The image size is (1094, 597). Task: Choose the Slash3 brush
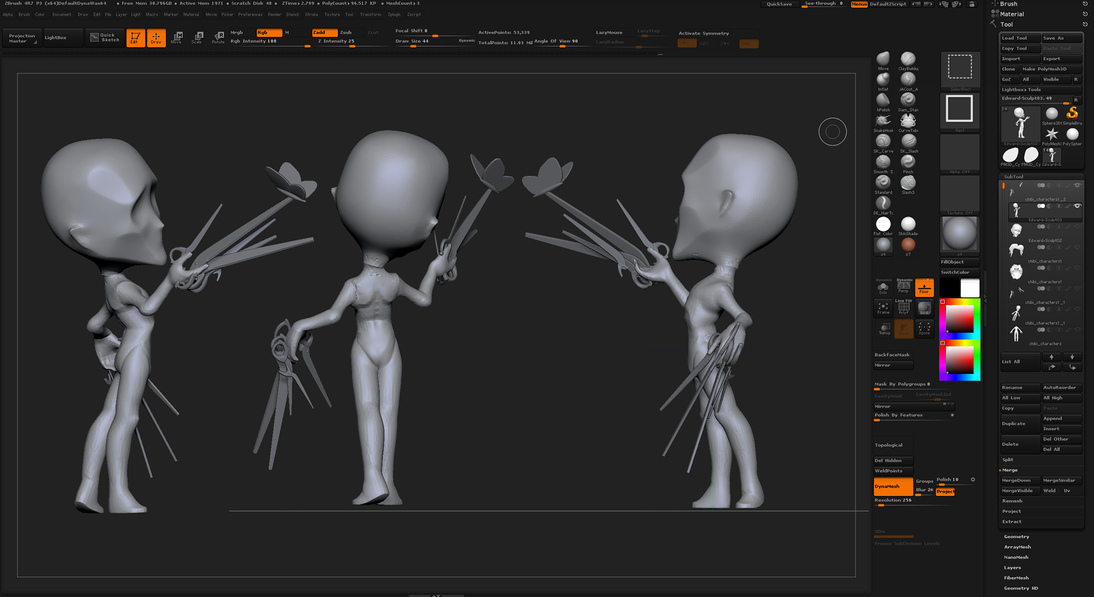pos(908,183)
